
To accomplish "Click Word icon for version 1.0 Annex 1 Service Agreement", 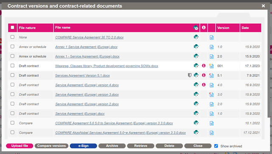I will click(x=211, y=47).
